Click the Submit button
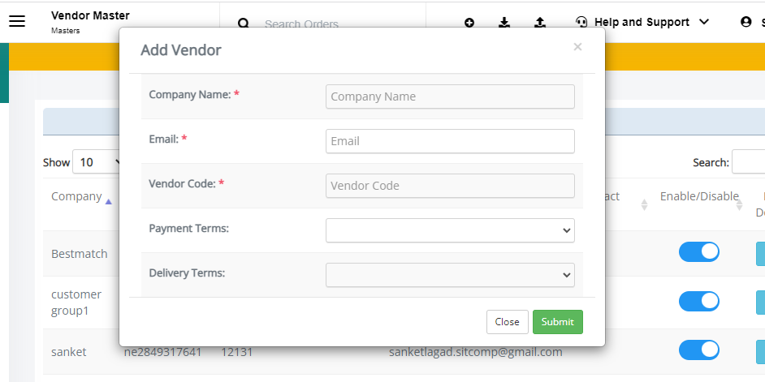 [558, 322]
